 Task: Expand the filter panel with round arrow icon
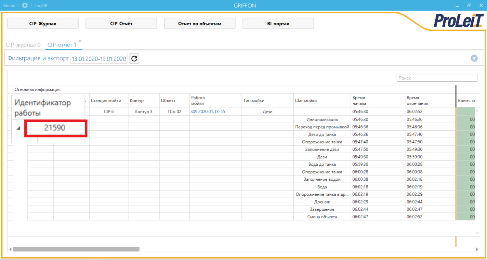pos(474,58)
